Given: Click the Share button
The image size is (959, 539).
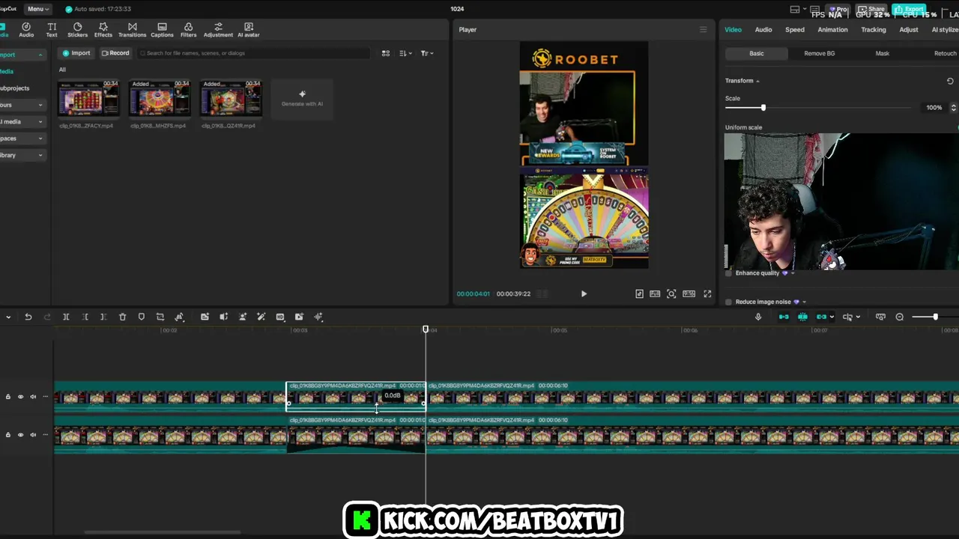Looking at the screenshot, I should click(871, 9).
